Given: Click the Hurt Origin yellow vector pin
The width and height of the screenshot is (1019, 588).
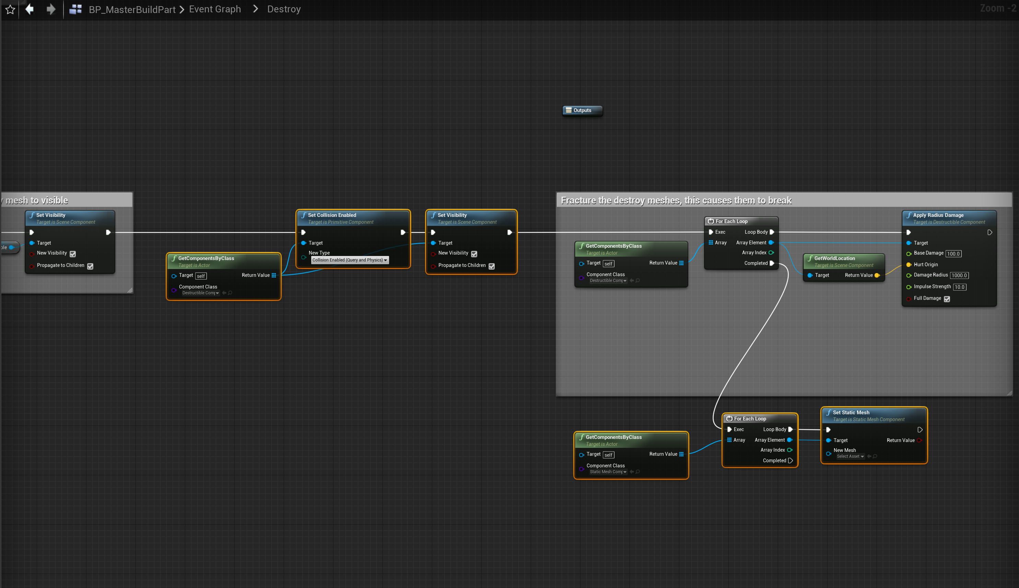Looking at the screenshot, I should pos(909,265).
